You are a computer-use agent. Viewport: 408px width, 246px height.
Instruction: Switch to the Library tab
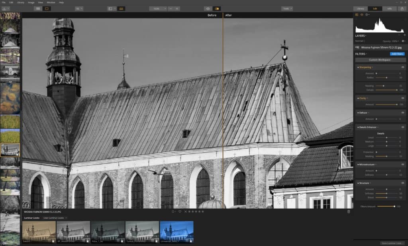[x=361, y=8]
